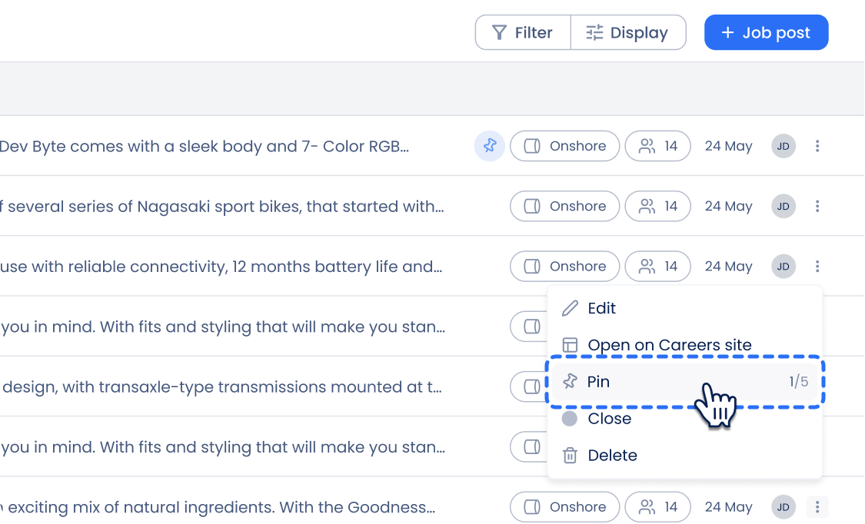Image resolution: width=865 pixels, height=524 pixels.
Task: Open the Display settings
Action: [x=628, y=32]
